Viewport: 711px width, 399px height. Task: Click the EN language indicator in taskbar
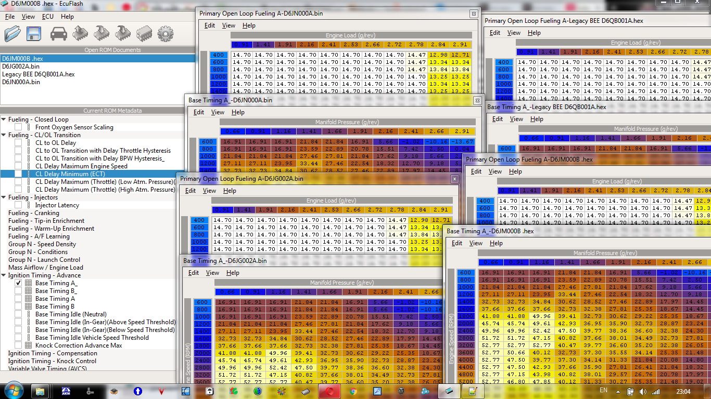point(603,390)
